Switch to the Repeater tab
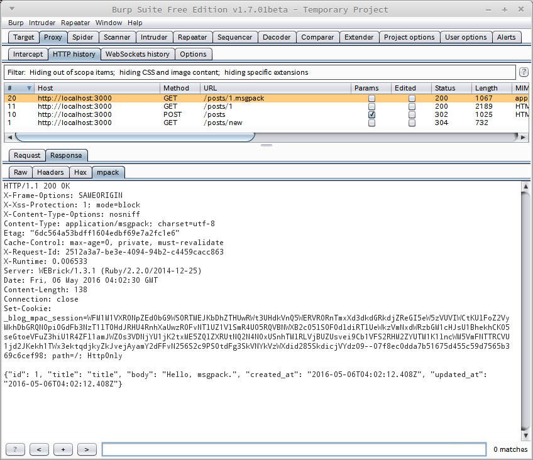Viewport: 533px width, 460px height. 192,37
